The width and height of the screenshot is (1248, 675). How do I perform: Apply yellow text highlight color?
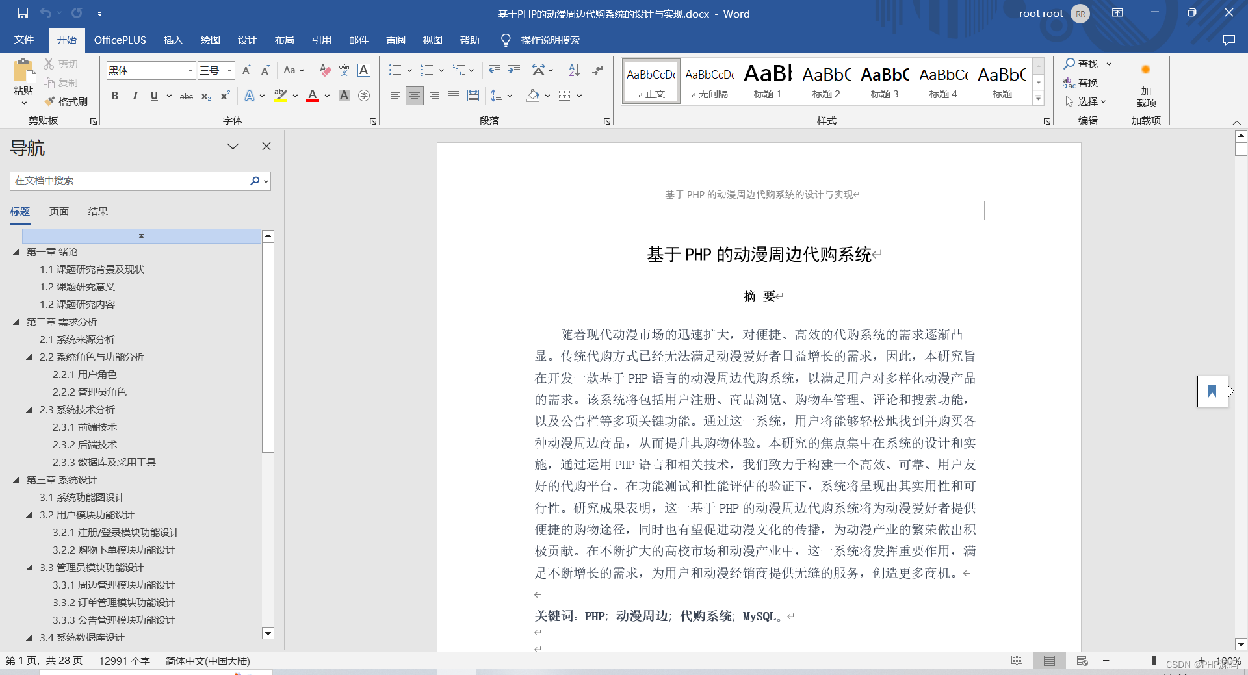(281, 96)
